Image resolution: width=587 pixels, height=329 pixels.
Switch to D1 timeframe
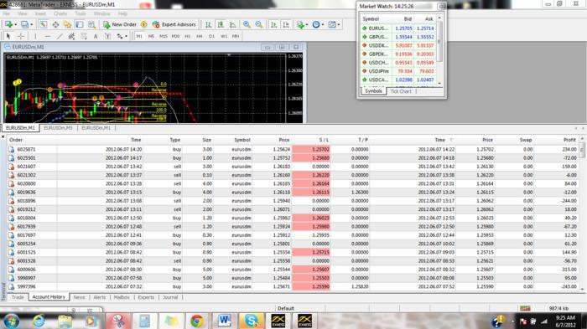211,36
